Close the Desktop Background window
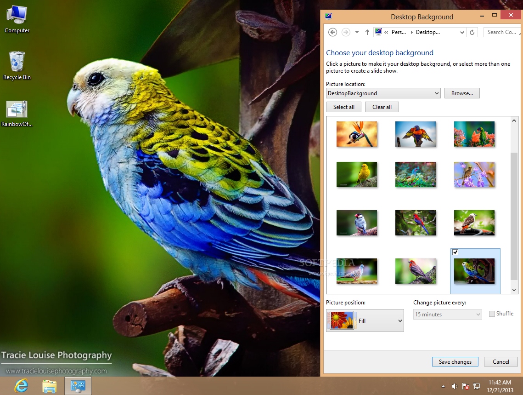Screen dimensions: 523x395 click(511, 15)
